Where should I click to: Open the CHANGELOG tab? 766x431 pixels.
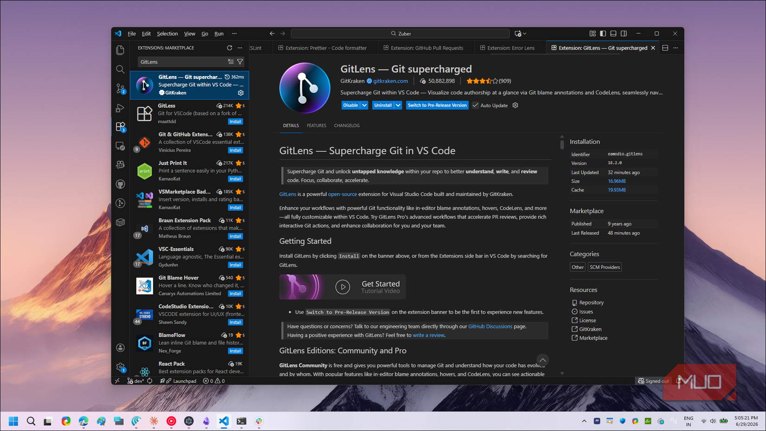pos(347,126)
